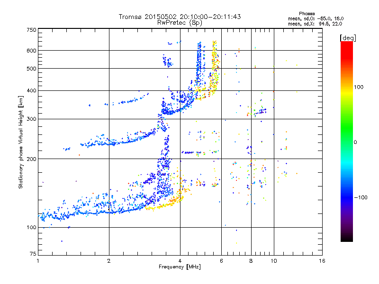Click the 'mean, sd,O: -85.0, 18.0' line
This screenshot has width=379, height=284.
(x=316, y=18)
